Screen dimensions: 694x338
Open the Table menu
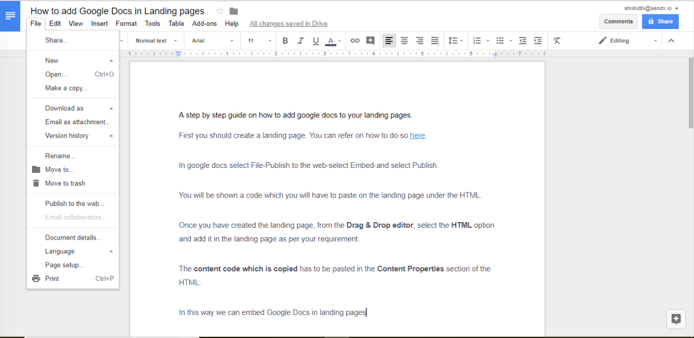pyautogui.click(x=176, y=24)
